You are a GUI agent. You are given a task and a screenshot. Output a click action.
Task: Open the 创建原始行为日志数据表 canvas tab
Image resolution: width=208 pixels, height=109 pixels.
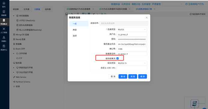tap(80, 9)
